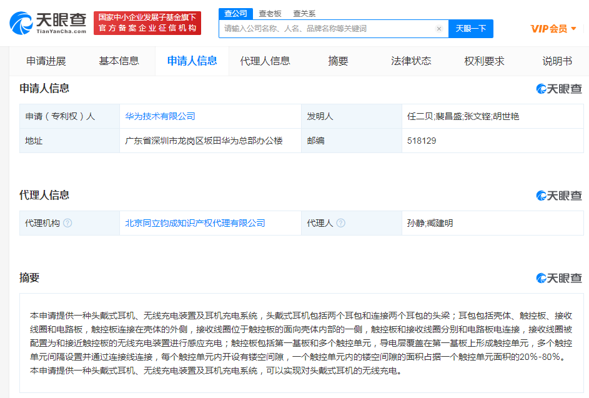Click the red 国家中小企业发展子基金 banner
Screen dimensions: 589x398
147,23
